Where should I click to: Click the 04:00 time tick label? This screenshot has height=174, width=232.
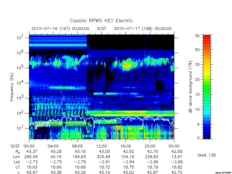(x=53, y=146)
